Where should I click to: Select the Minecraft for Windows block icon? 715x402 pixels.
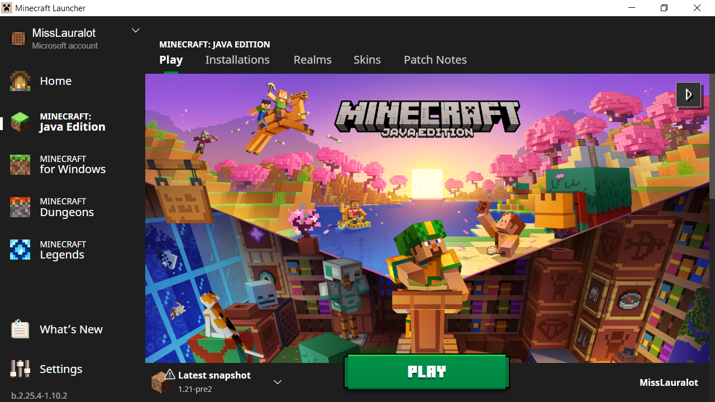click(20, 165)
